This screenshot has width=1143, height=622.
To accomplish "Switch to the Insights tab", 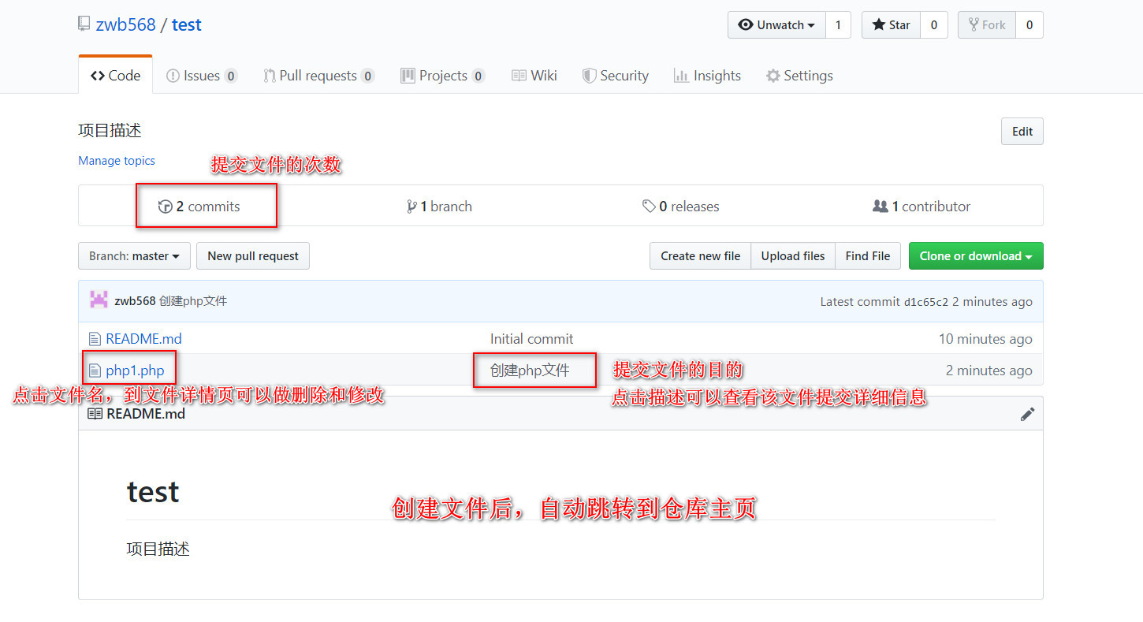I will point(707,75).
